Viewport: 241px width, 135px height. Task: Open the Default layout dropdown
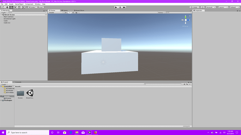[235, 7]
